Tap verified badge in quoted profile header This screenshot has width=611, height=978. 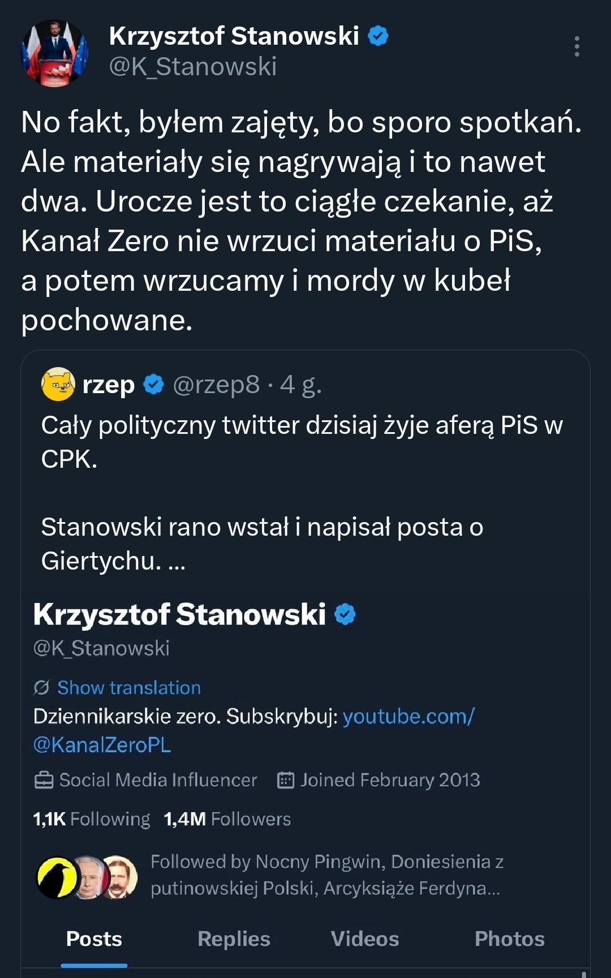tap(345, 614)
